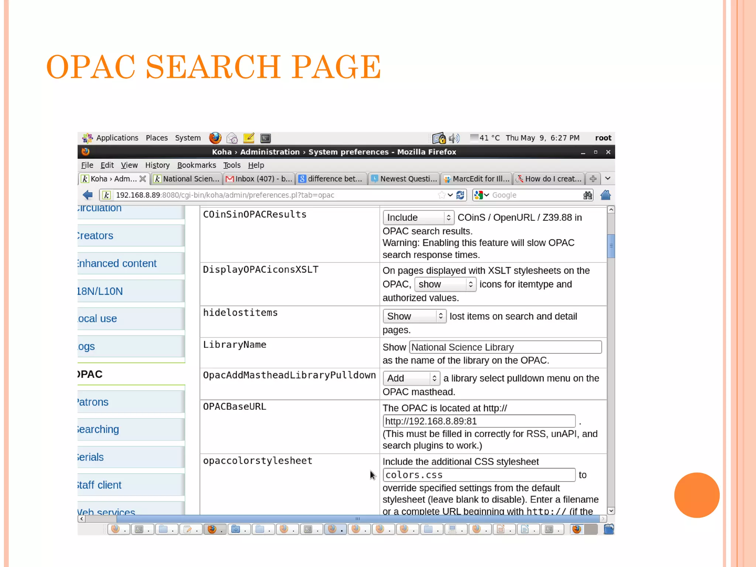Click the network lock status icon
Image resolution: width=756 pixels, height=567 pixels.
(x=439, y=138)
